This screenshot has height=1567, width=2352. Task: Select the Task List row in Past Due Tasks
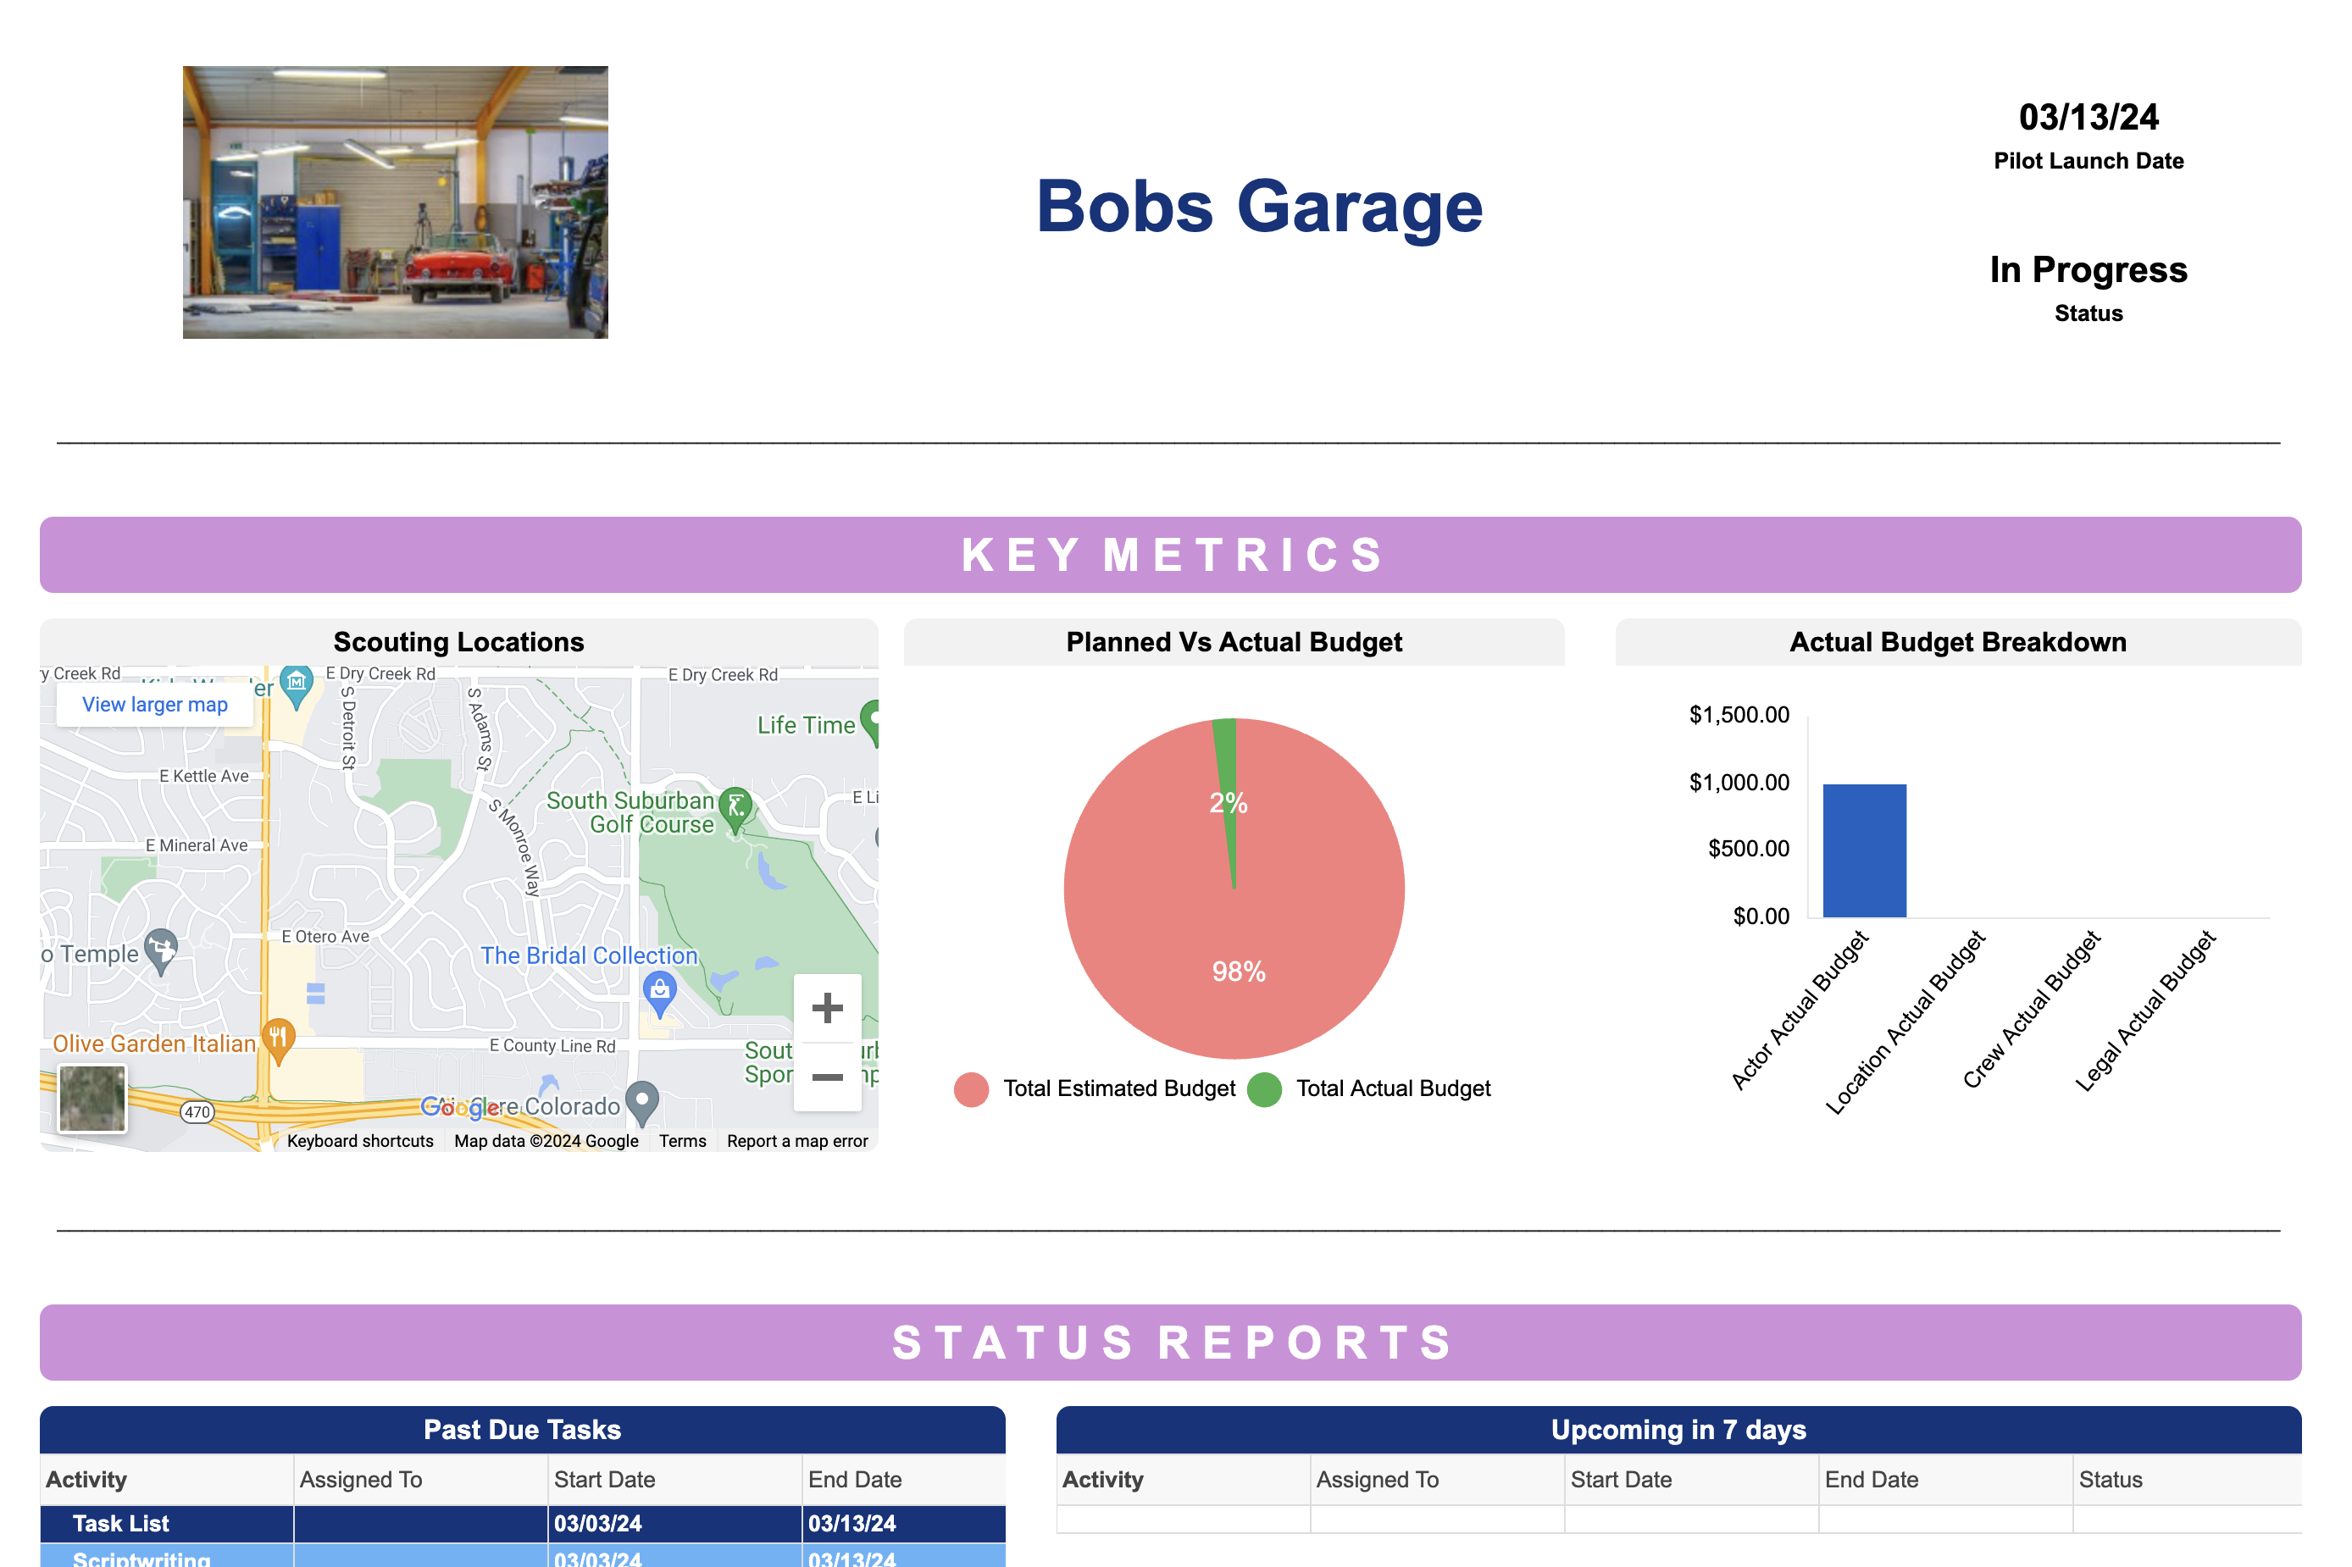(x=121, y=1523)
